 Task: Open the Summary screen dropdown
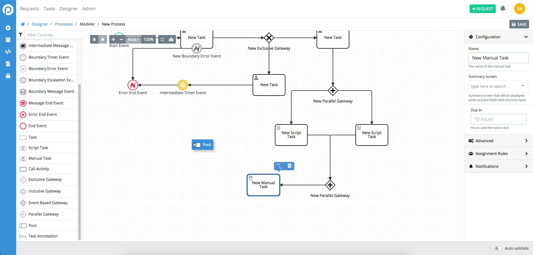[x=498, y=86]
